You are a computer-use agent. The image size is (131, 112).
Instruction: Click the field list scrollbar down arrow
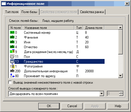pyautogui.click(x=120, y=76)
